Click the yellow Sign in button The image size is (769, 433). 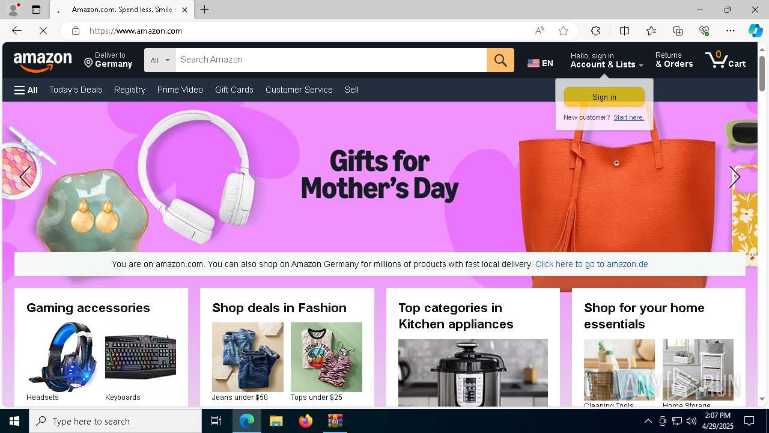tap(604, 97)
